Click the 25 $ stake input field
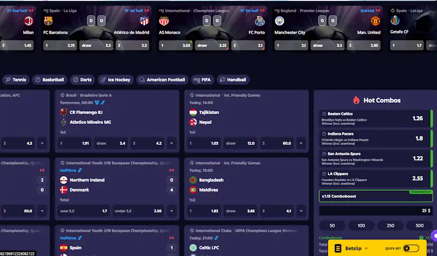This screenshot has width=437, height=256. tap(376, 210)
